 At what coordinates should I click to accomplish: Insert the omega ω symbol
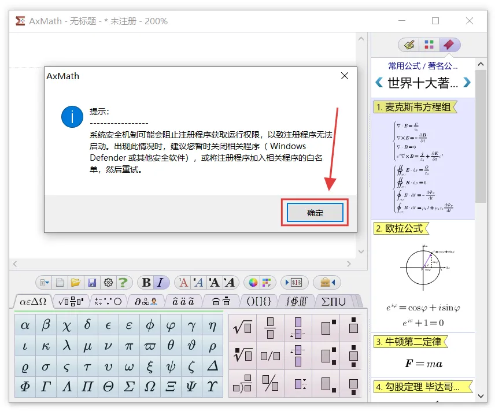click(129, 366)
